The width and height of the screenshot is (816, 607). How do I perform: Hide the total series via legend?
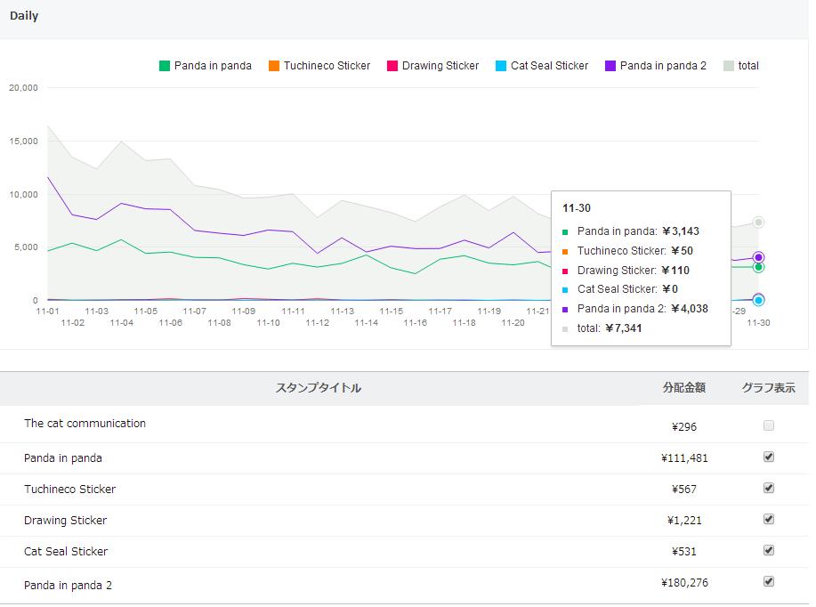pyautogui.click(x=730, y=66)
